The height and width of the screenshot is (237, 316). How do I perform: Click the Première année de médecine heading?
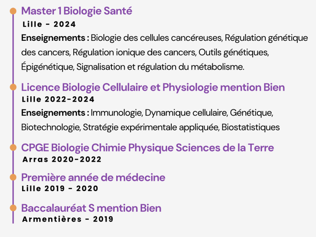click(x=93, y=177)
